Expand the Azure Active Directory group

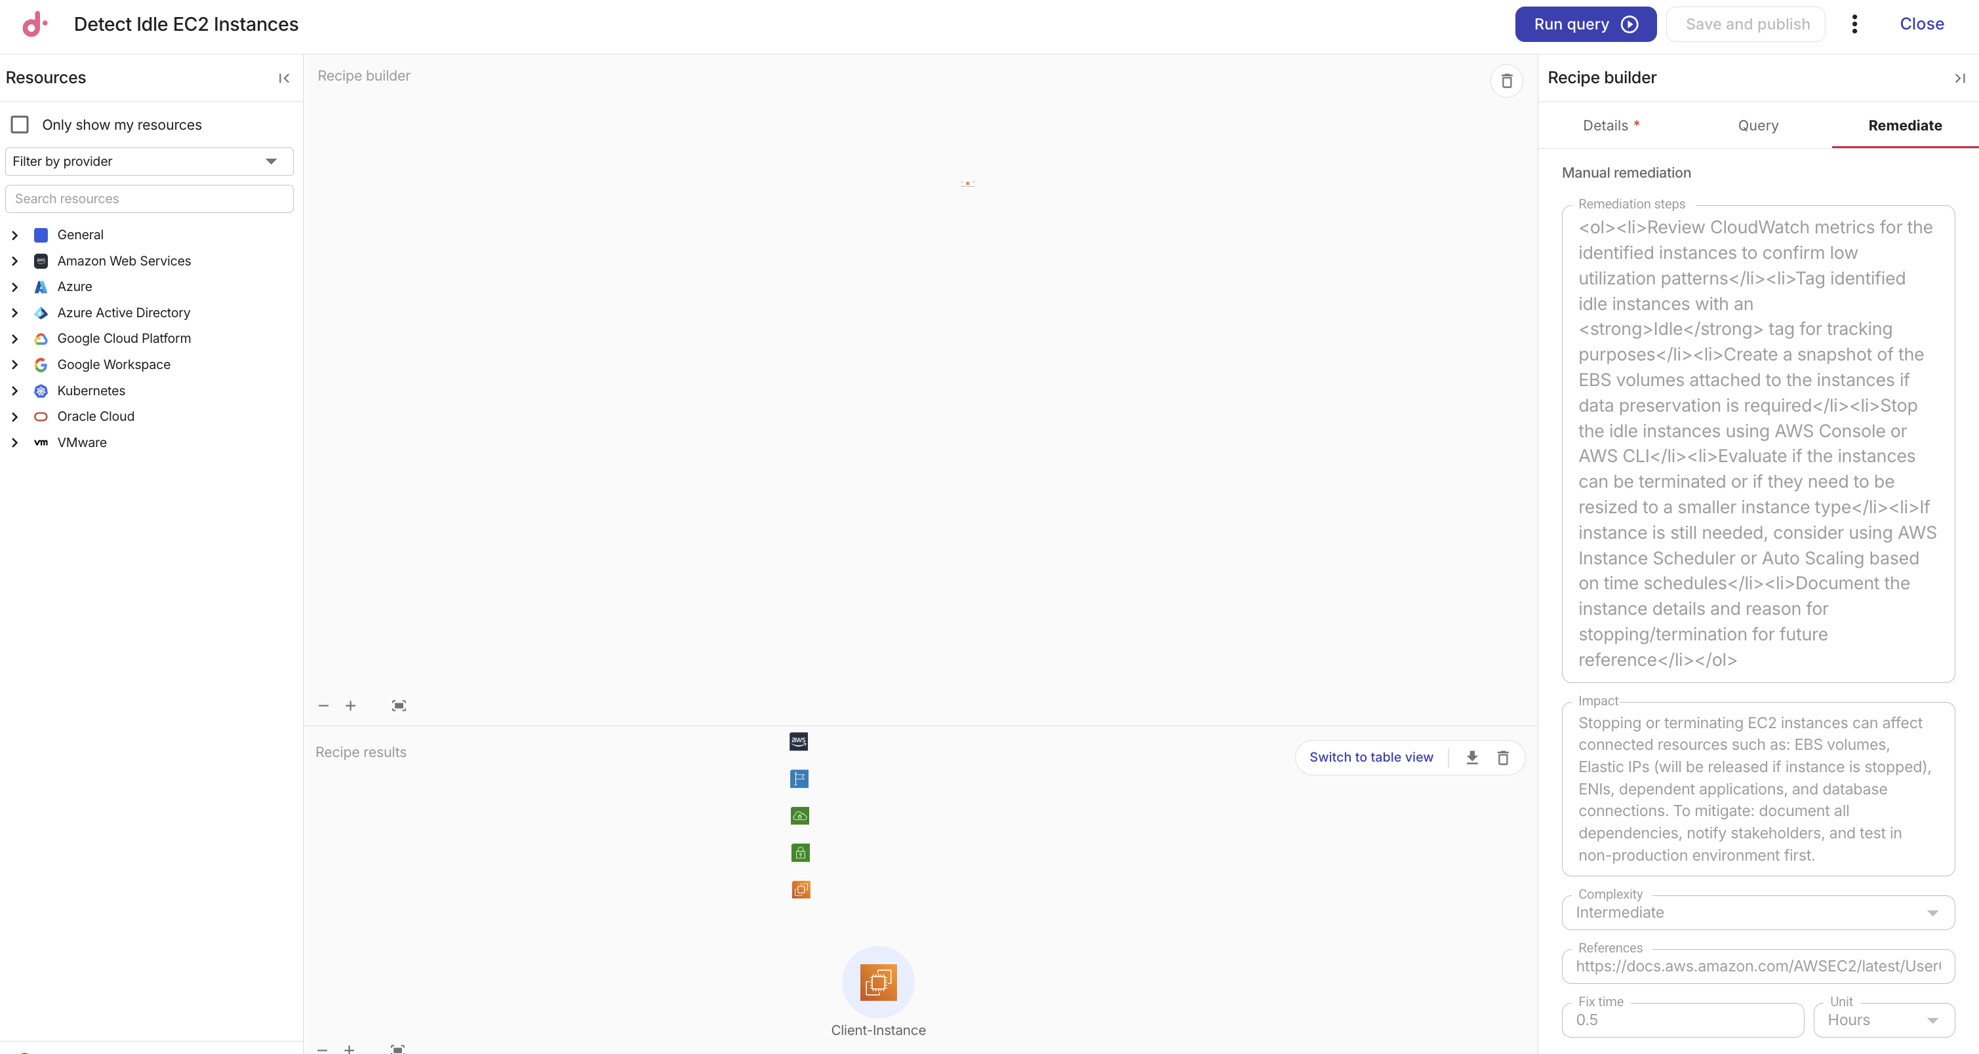pyautogui.click(x=14, y=313)
